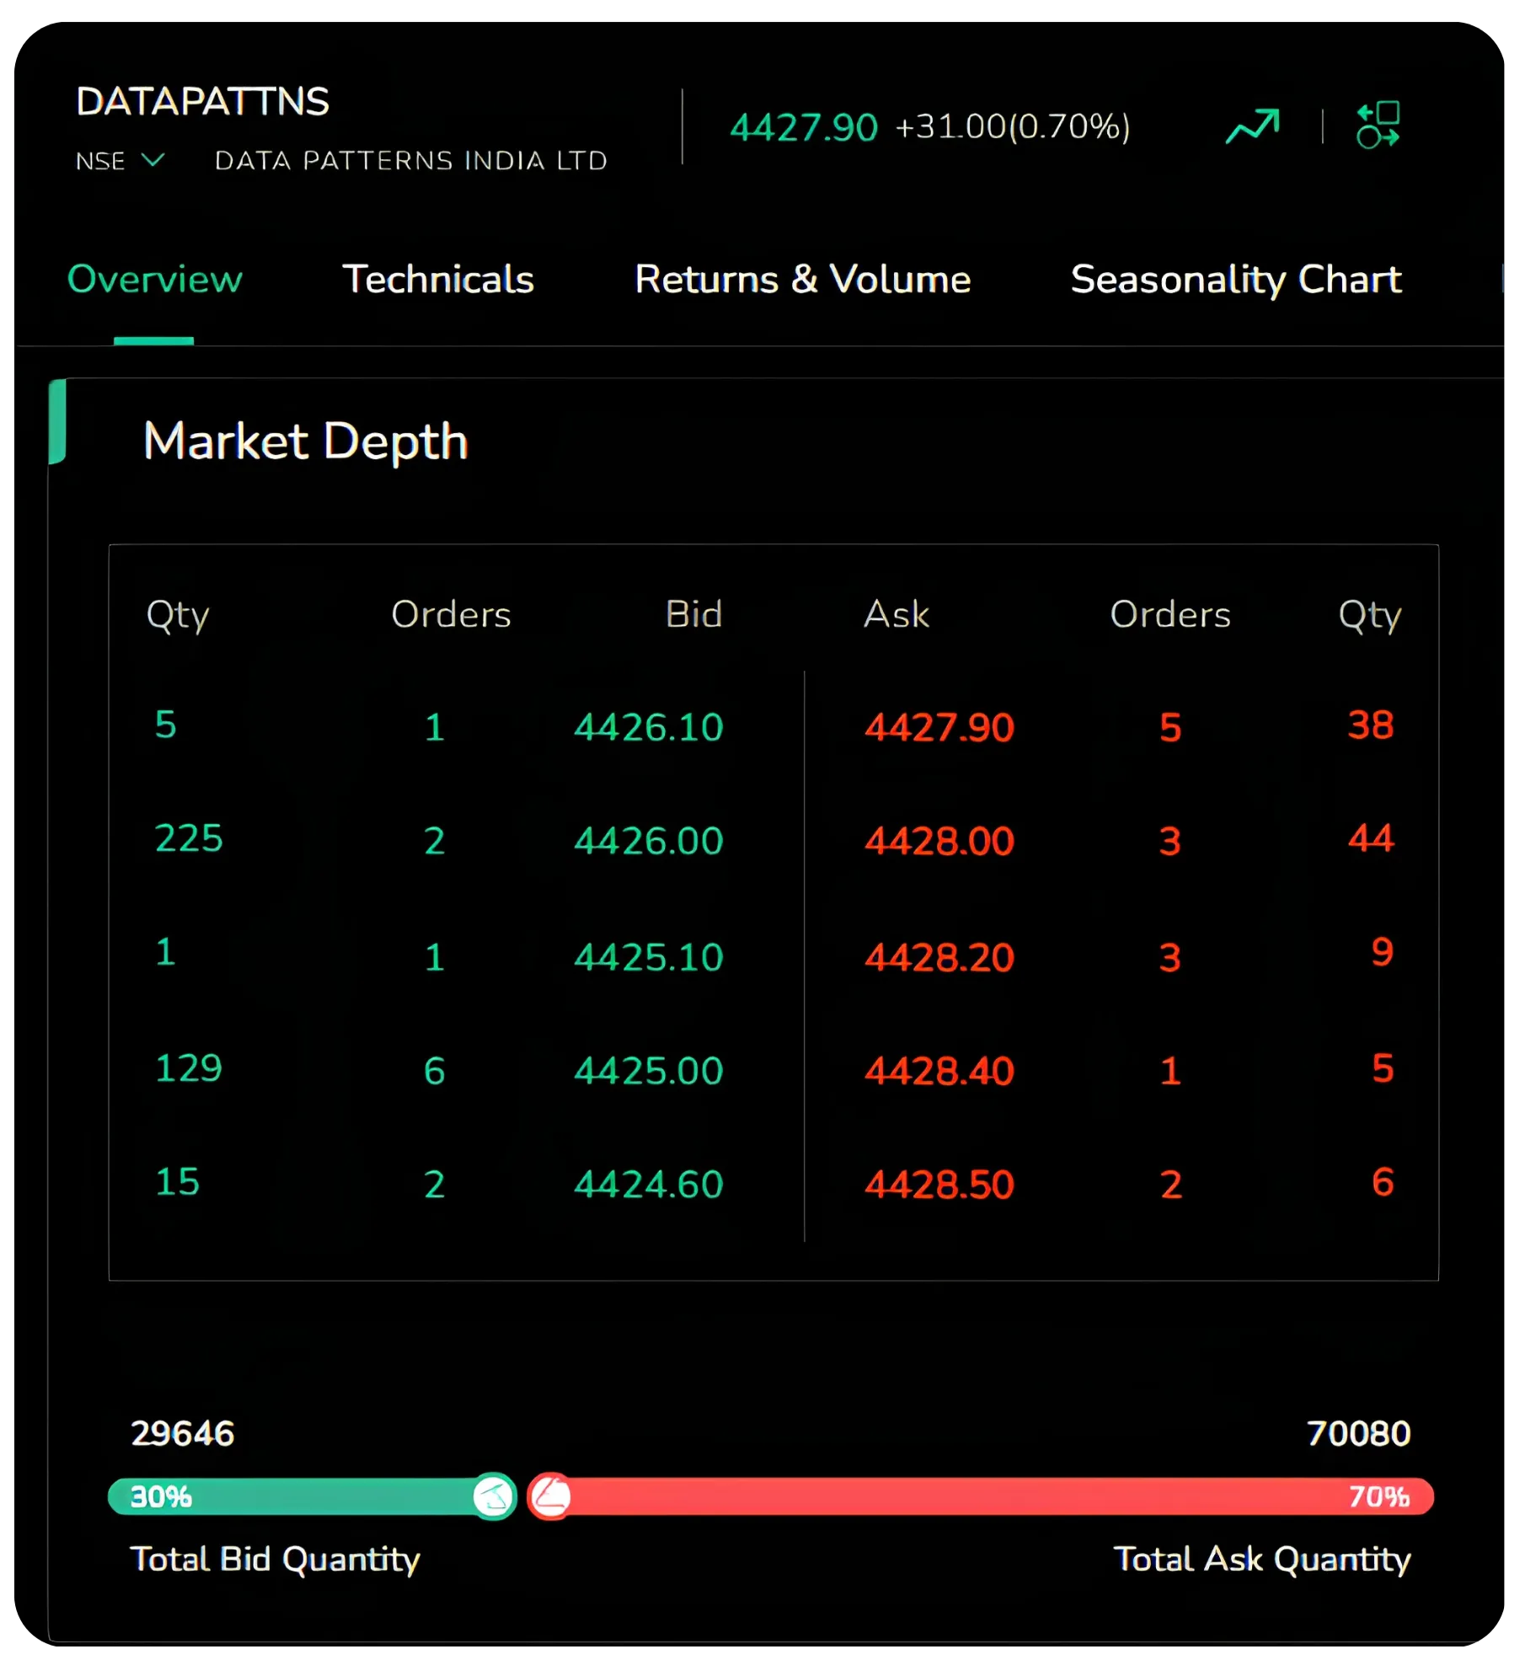Click the compare/switch shapes icon
This screenshot has width=1520, height=1665.
click(1378, 125)
